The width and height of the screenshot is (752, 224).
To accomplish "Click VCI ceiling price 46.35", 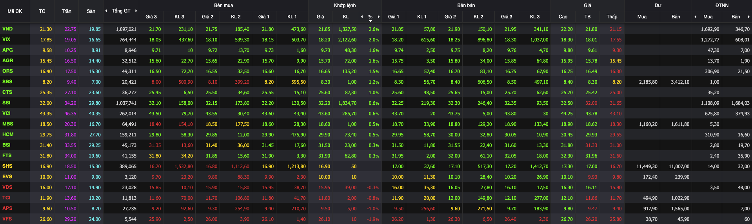I will 71,114.
